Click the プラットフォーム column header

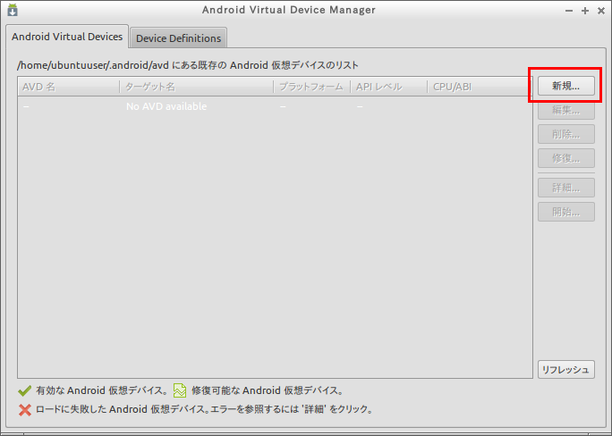click(312, 87)
